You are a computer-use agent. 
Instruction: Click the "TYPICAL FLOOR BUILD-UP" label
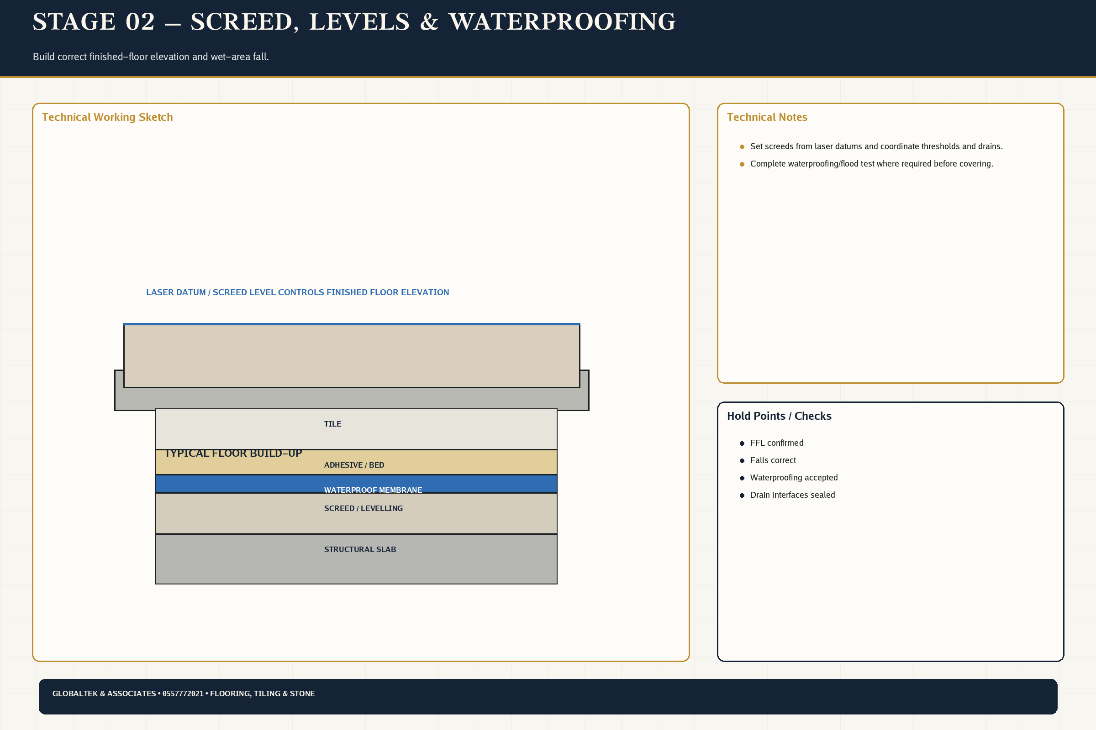pos(233,454)
